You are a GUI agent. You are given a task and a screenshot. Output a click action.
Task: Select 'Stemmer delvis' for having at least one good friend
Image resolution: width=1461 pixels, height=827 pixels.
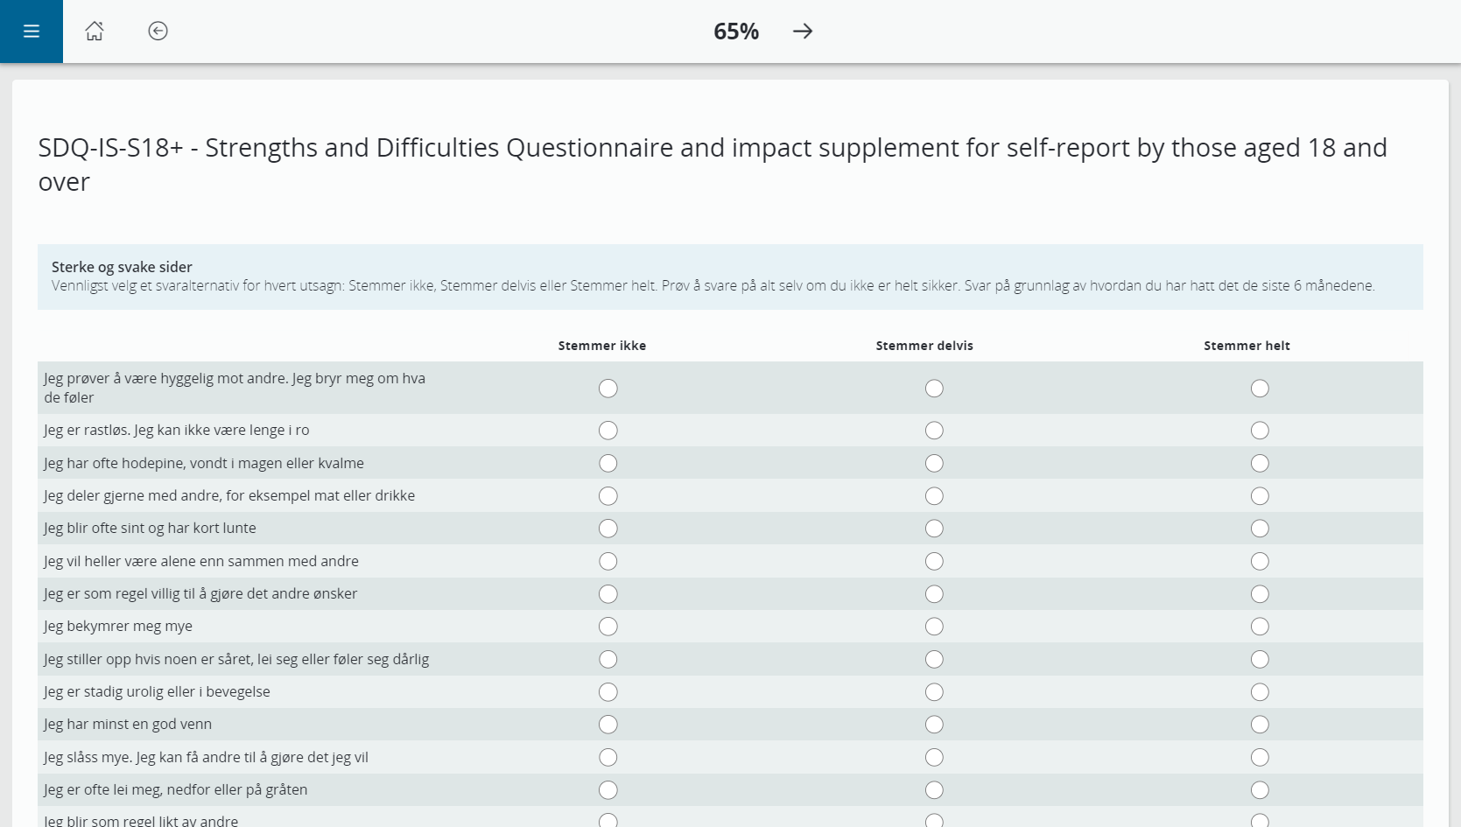(x=933, y=724)
